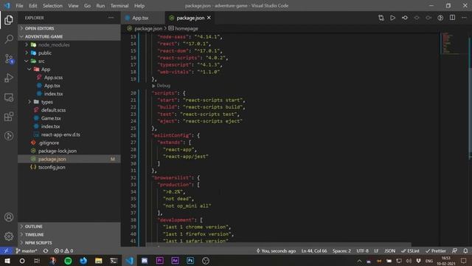Open the Extensions view
472x266 pixels.
tap(9, 117)
